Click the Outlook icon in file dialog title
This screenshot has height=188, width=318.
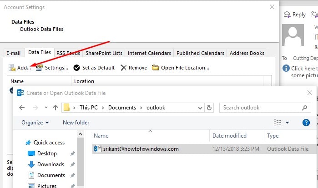tap(20, 93)
